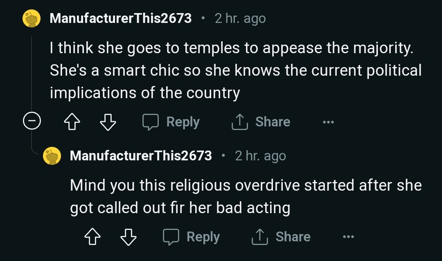442x261 pixels.
Task: Upvote the comment about going to temples
Action: click(72, 122)
